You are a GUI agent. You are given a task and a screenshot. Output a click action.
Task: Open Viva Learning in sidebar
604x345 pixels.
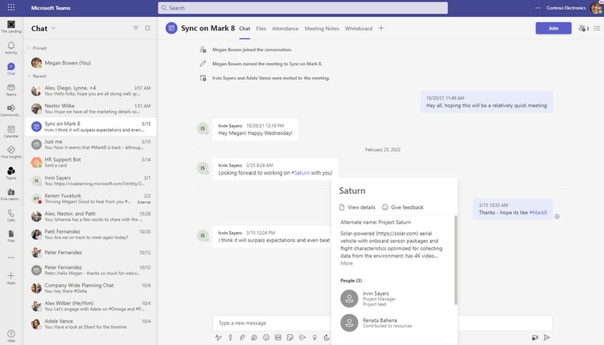pos(11,194)
